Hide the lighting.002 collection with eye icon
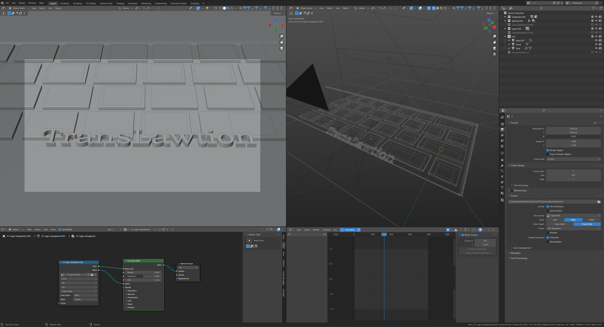Image resolution: width=604 pixels, height=327 pixels. (x=596, y=21)
